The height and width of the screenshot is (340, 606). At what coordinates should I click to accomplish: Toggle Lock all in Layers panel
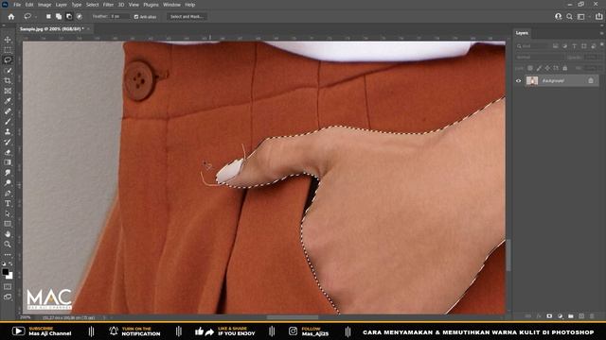click(564, 68)
